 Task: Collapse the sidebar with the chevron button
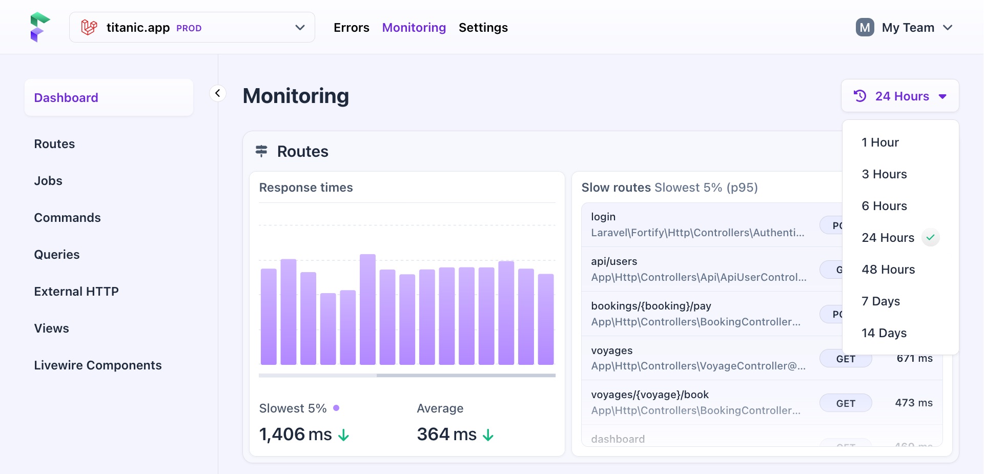tap(218, 93)
